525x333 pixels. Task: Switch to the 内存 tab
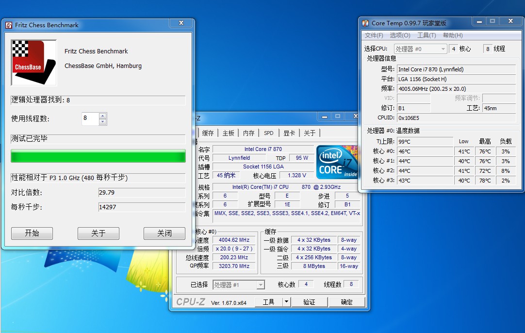tap(248, 133)
